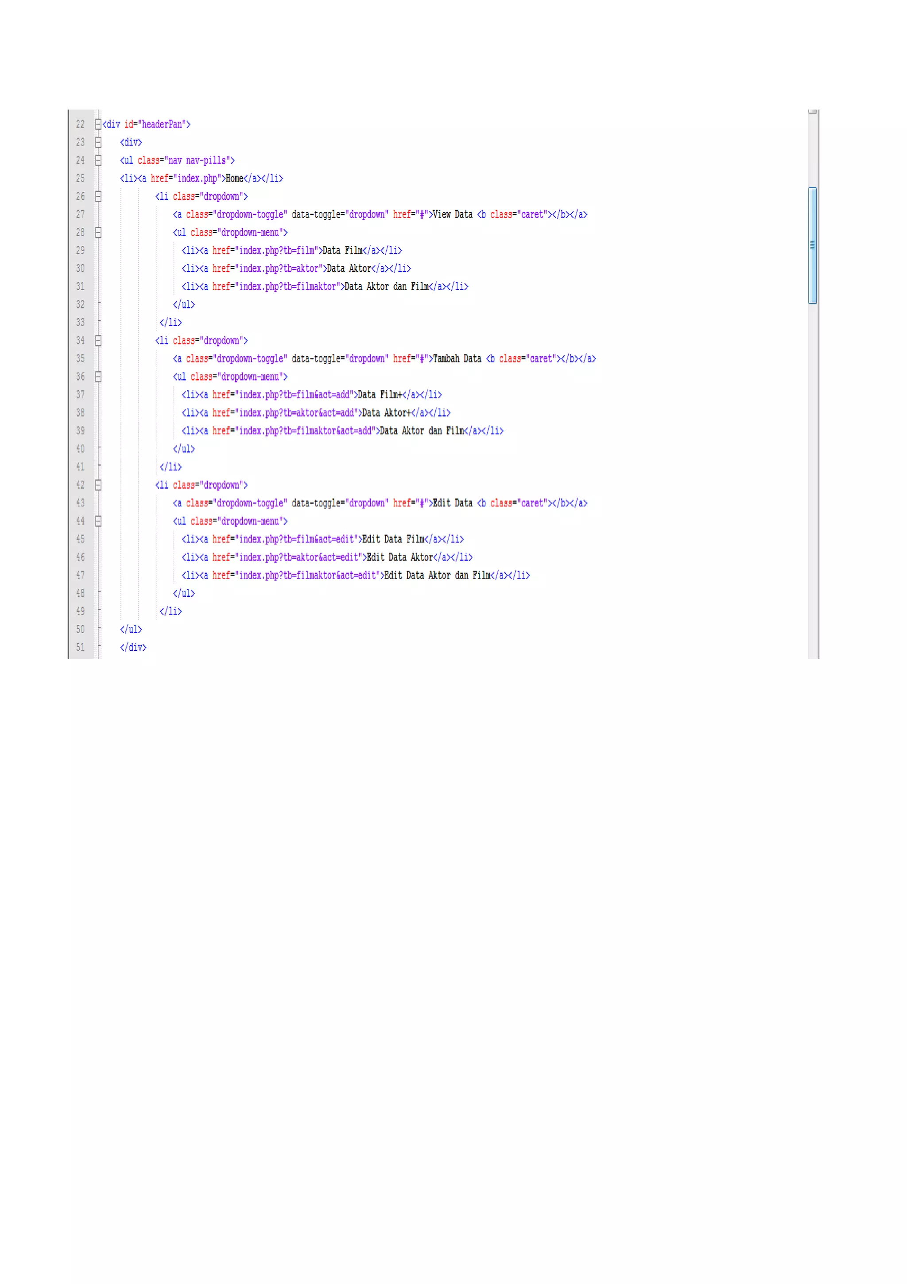Collapse the headerPan div fold on line 22
Screen dimensions: 907x1284
click(x=98, y=124)
